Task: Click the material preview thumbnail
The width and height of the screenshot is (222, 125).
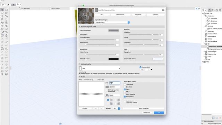Action: (x=86, y=16)
